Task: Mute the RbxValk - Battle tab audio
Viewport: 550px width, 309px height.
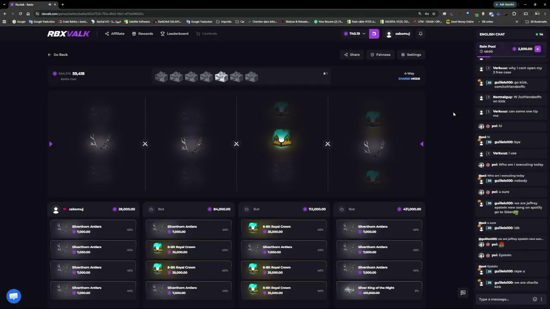Action: pyautogui.click(x=50, y=4)
